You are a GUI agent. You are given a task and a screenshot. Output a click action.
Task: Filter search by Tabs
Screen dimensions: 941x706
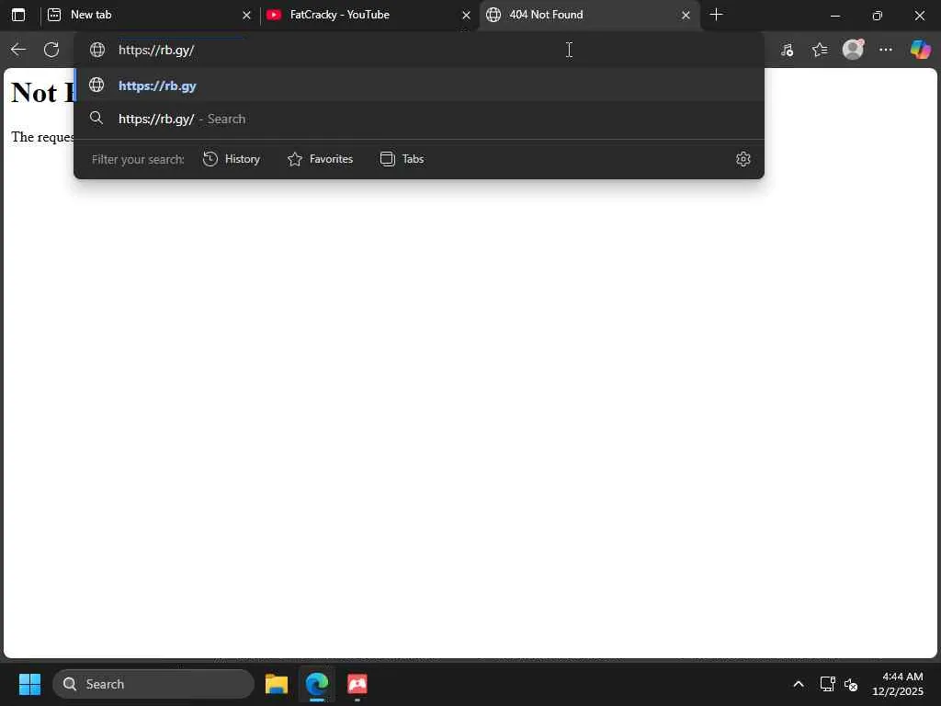click(402, 159)
